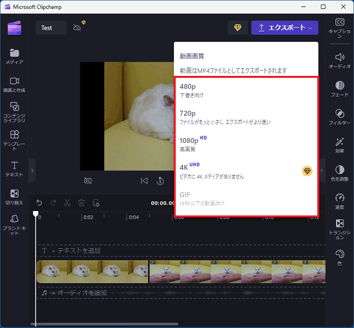Click the cloud sync off icon

(x=77, y=28)
